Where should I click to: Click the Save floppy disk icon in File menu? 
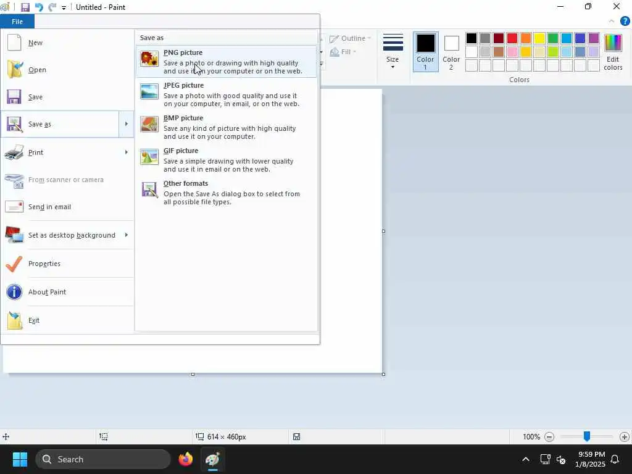coord(14,97)
